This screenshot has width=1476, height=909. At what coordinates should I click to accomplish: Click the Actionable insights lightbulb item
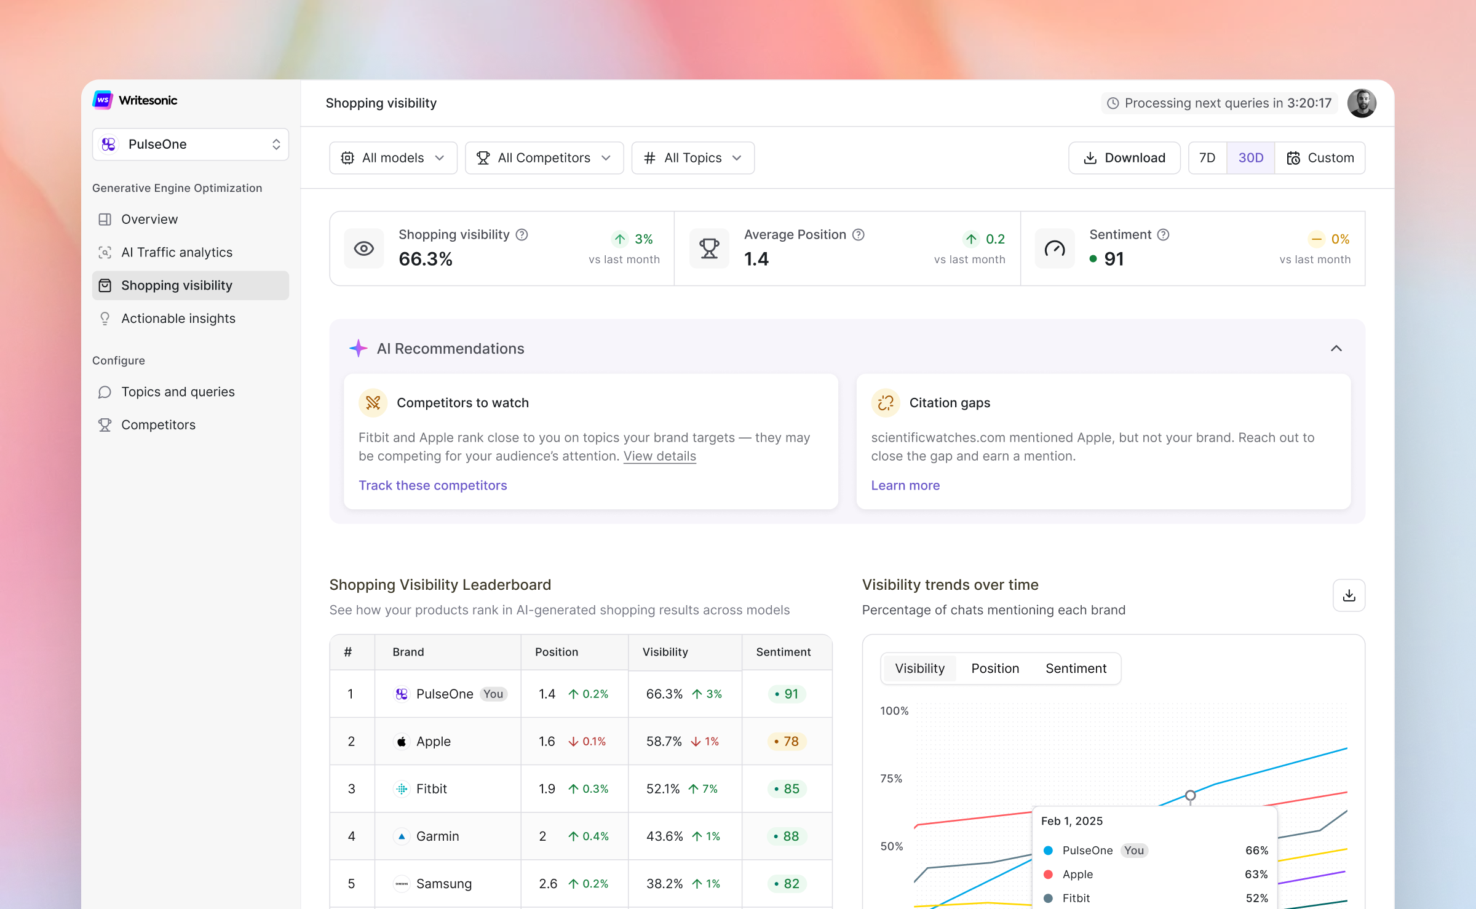178,318
